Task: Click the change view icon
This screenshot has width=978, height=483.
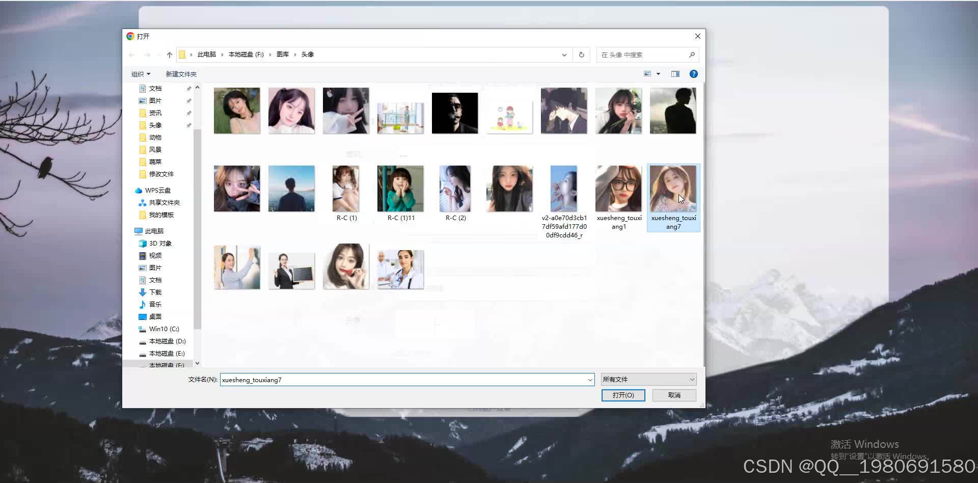Action: click(x=647, y=74)
